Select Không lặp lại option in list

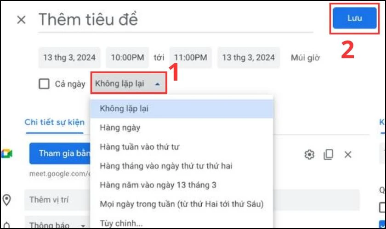click(x=182, y=109)
